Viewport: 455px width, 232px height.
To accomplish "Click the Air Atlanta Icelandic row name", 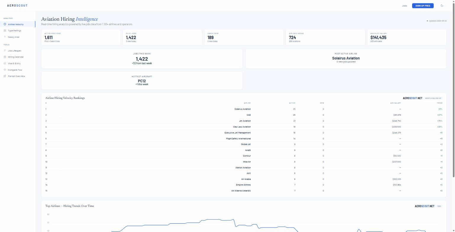I will (x=241, y=191).
